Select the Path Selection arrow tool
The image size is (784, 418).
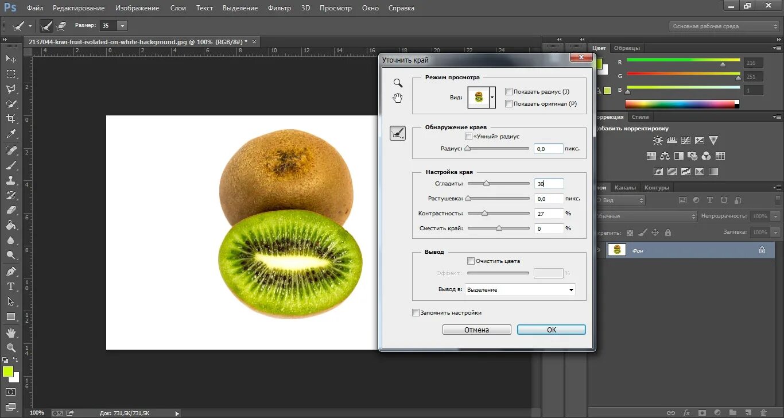pos(11,301)
